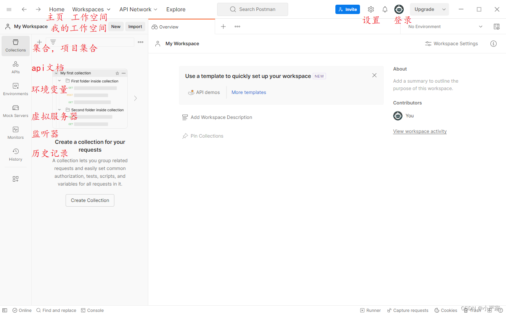Screen dimensions: 506x315
Task: Open Find and replace
Action: [56, 310]
